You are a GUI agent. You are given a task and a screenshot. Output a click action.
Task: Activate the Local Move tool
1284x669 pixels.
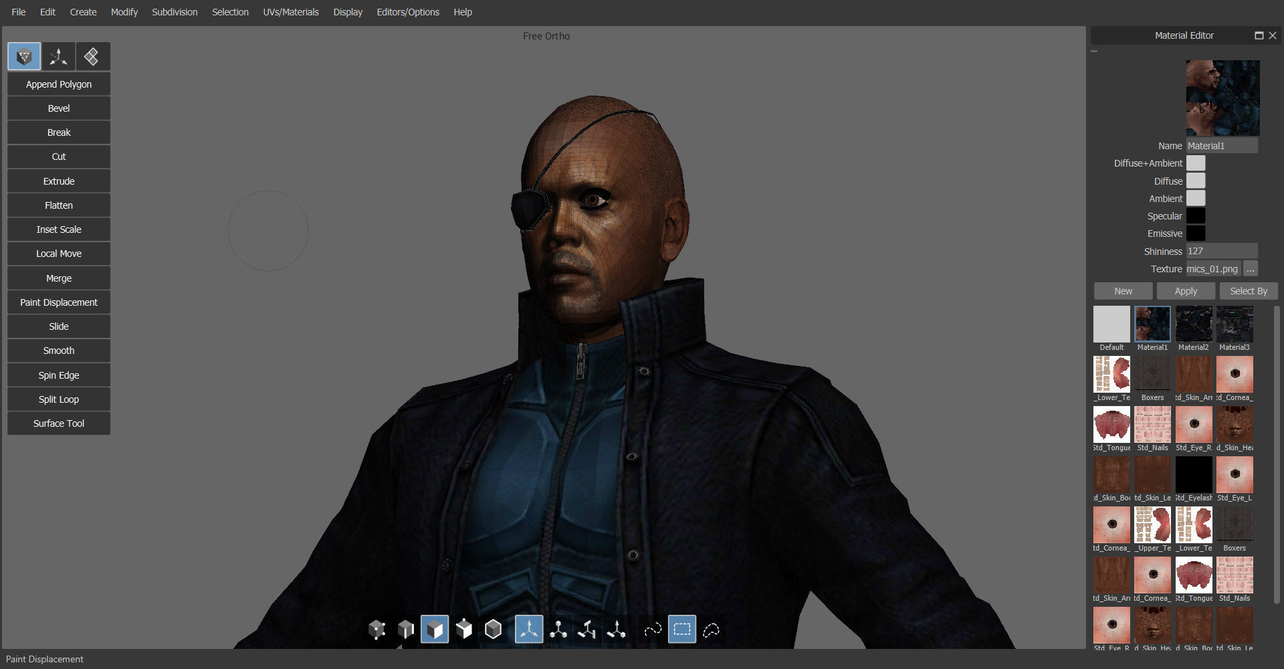59,254
